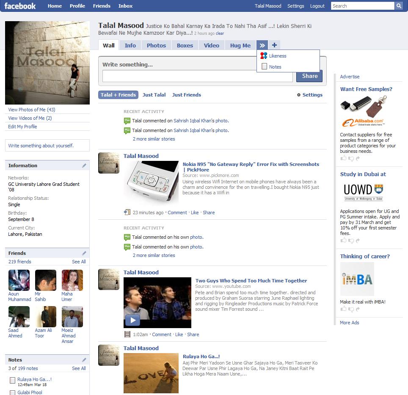Click pencil icon in Friends box header
The image size is (408, 395).
pyautogui.click(x=84, y=253)
